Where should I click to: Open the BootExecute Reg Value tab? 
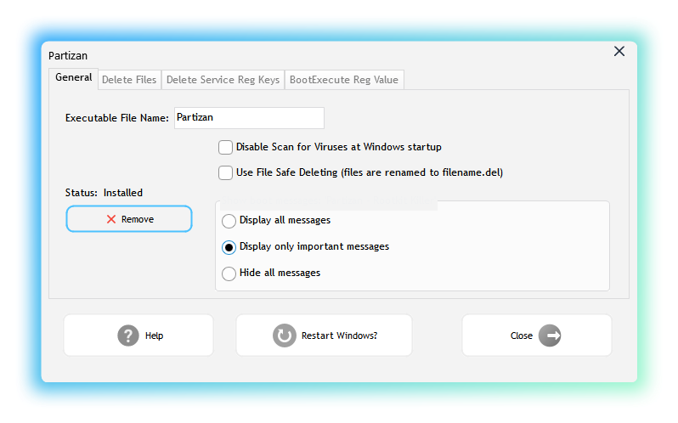pos(343,80)
